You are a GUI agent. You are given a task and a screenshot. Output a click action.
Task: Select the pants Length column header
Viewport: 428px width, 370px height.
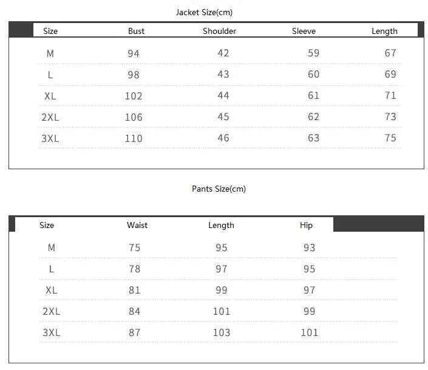click(x=221, y=226)
